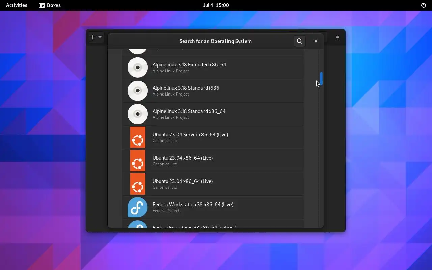Open the dropdown arrow next to the plus button
The height and width of the screenshot is (270, 432).
point(100,37)
